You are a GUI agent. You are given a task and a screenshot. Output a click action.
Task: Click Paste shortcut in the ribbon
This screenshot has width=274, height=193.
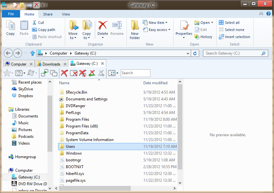pos(47,37)
